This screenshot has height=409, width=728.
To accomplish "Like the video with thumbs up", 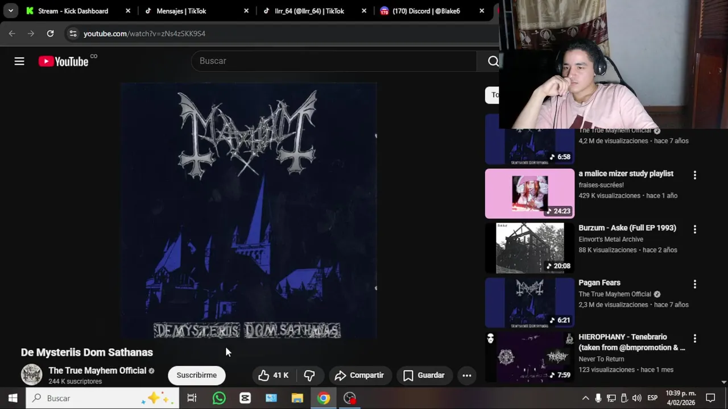I will pos(274,375).
